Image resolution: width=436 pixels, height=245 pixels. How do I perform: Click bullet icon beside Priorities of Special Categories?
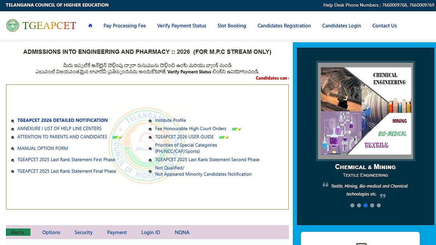click(151, 148)
